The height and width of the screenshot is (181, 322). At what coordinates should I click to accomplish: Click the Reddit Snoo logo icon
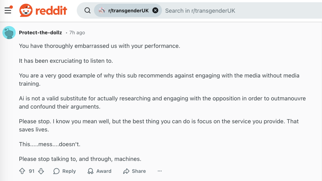click(26, 11)
